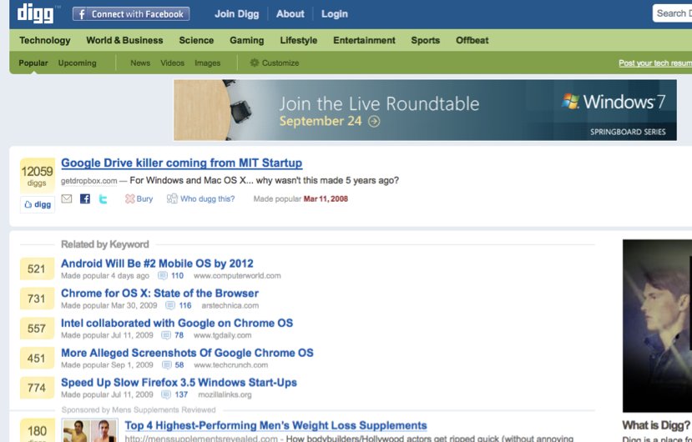Click the 180 digg count badge

(x=37, y=430)
